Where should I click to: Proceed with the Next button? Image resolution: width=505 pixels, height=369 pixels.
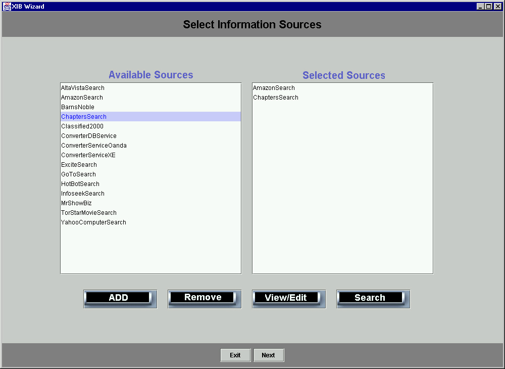[269, 355]
